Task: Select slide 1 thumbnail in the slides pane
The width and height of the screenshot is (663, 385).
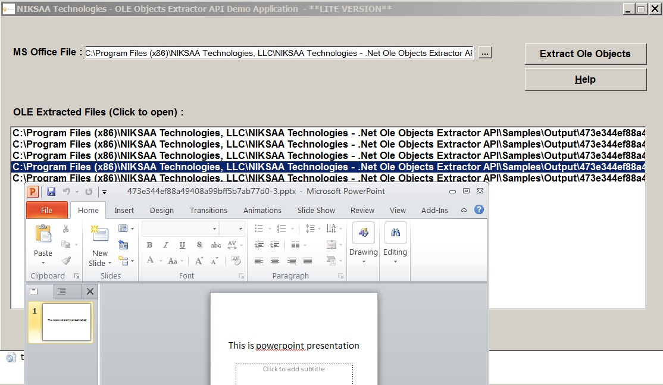Action: [67, 322]
